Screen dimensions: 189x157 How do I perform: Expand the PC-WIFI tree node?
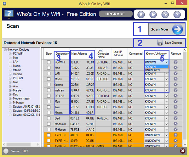(10, 54)
